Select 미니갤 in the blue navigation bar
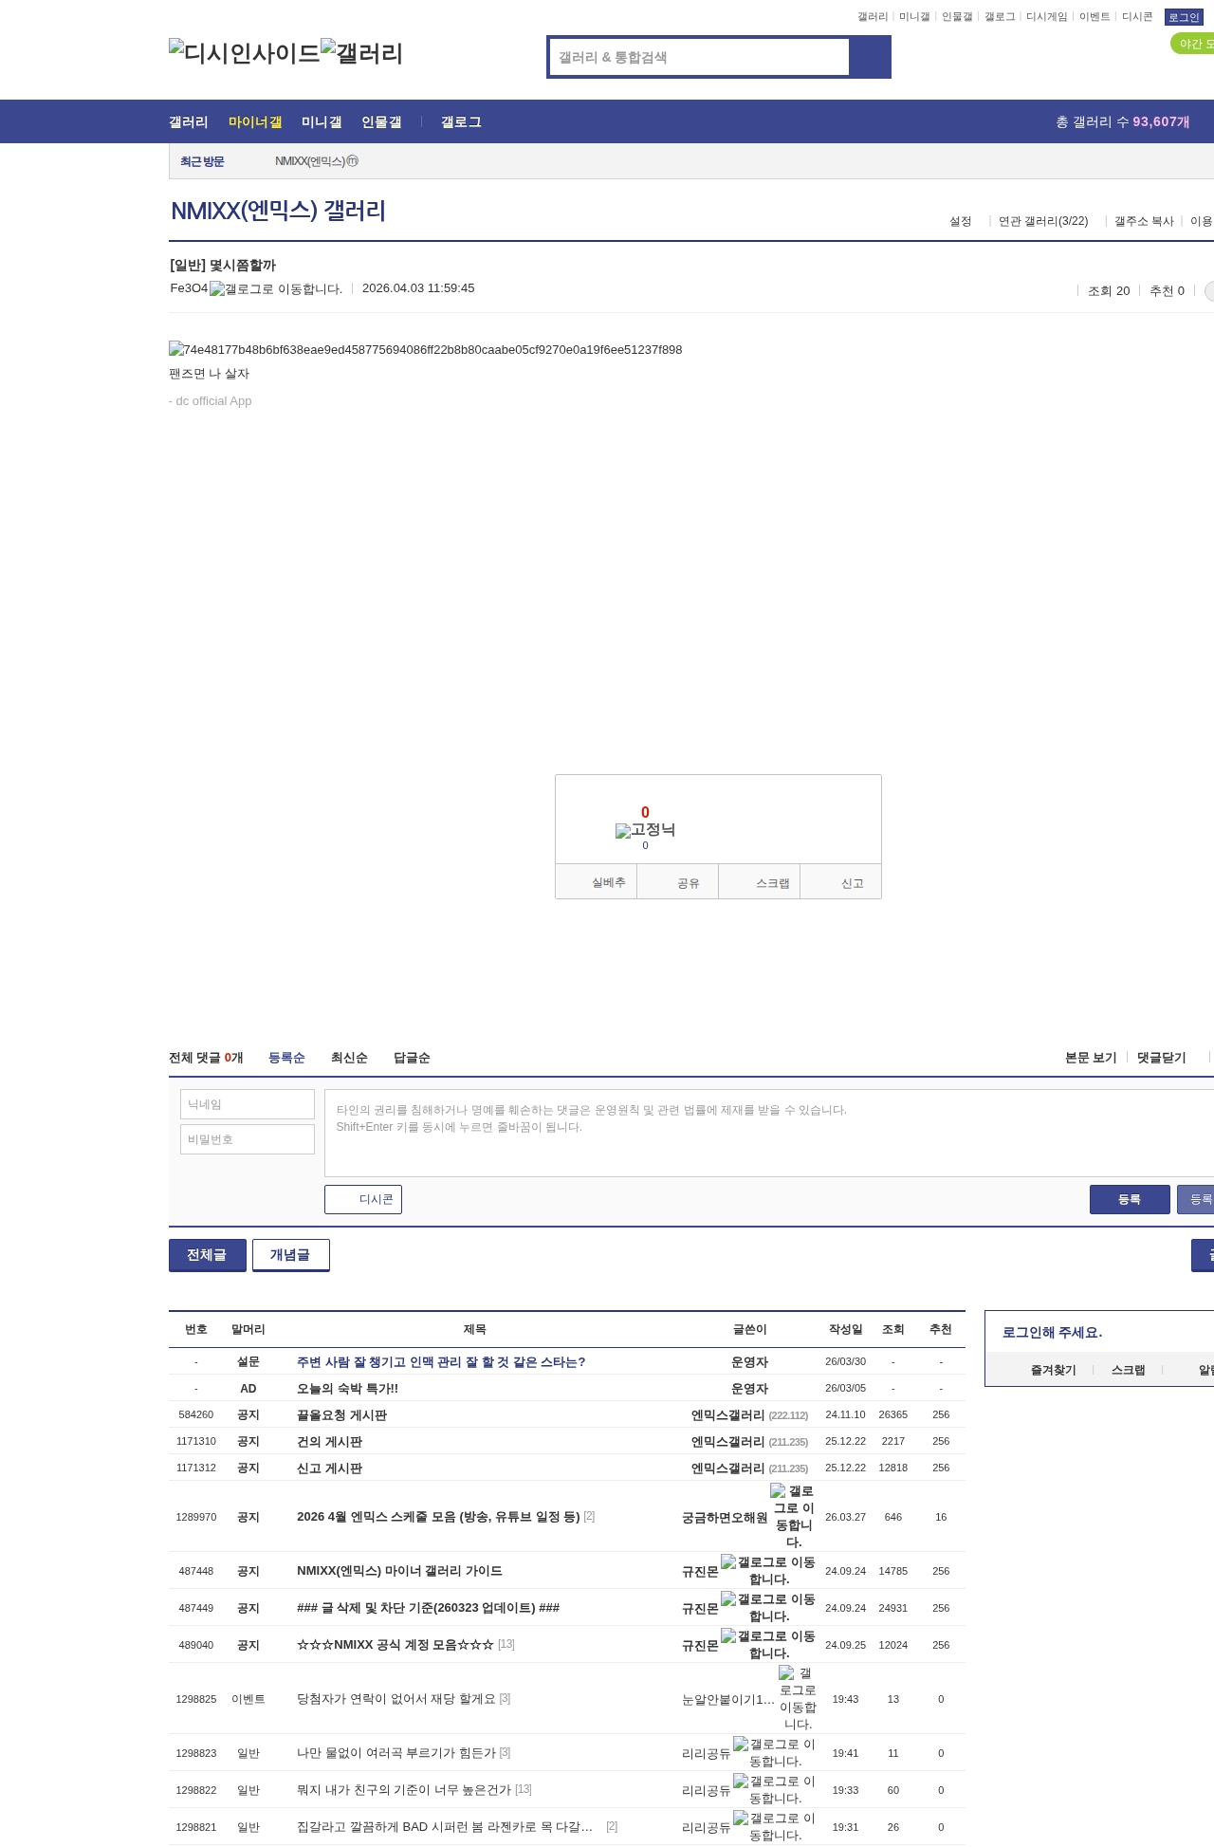Viewport: 1214px width, 1847px height. coord(322,121)
